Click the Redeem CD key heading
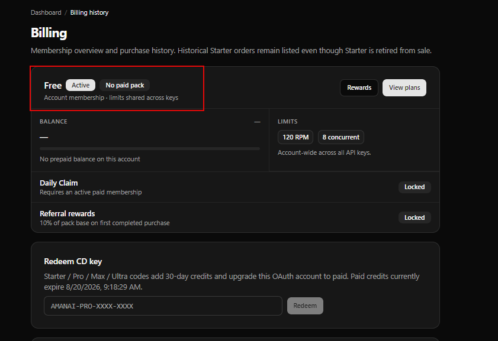The image size is (498, 341). pos(73,261)
